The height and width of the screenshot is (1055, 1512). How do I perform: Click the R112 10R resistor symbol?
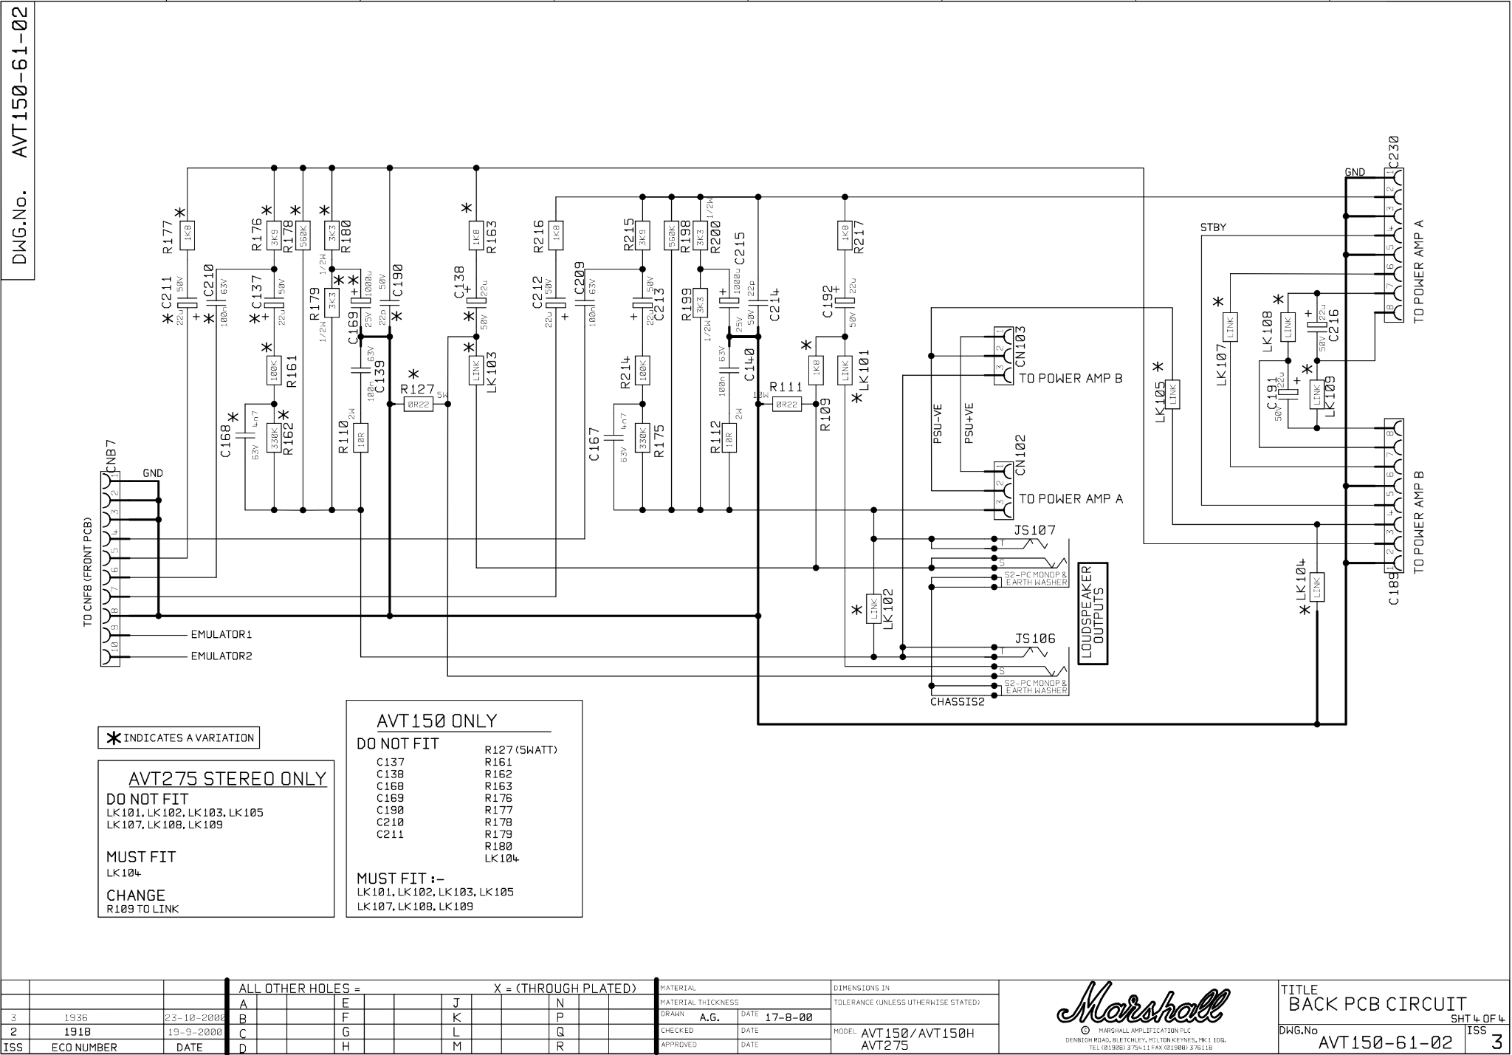pyautogui.click(x=729, y=438)
